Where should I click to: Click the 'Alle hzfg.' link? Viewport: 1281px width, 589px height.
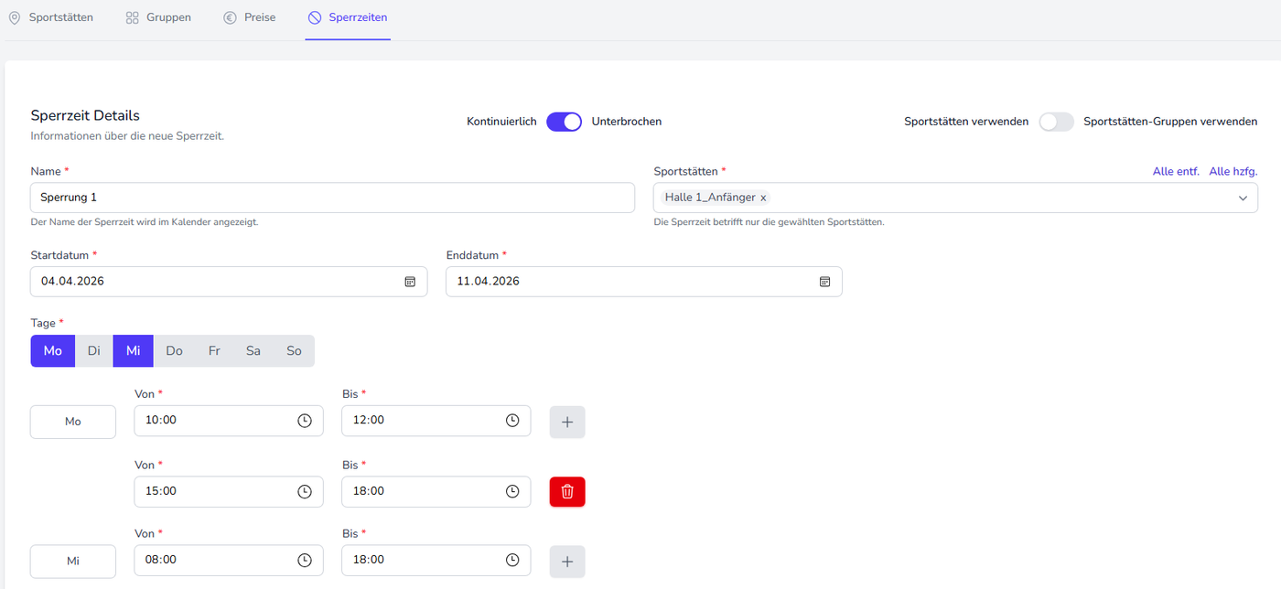click(1233, 172)
